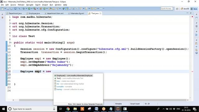Open the New Java Class dropdown arrow
The height and width of the screenshot is (112, 199).
click(47, 9)
